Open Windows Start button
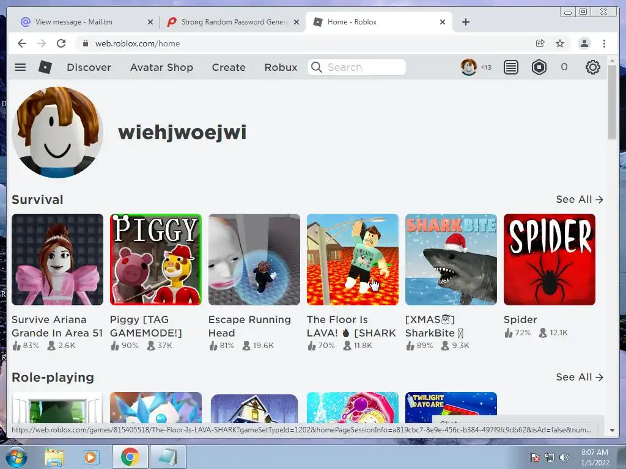Viewport: 626px width, 469px height. [x=16, y=457]
